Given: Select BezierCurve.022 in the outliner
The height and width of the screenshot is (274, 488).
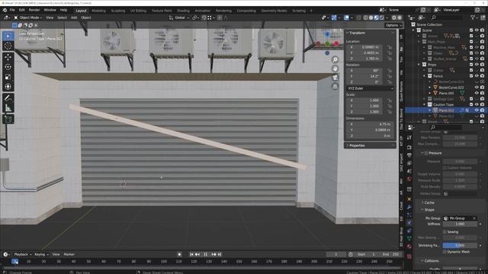Looking at the screenshot, I should (451, 88).
